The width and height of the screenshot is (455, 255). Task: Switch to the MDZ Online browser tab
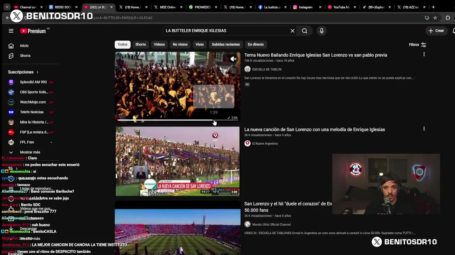167,7
